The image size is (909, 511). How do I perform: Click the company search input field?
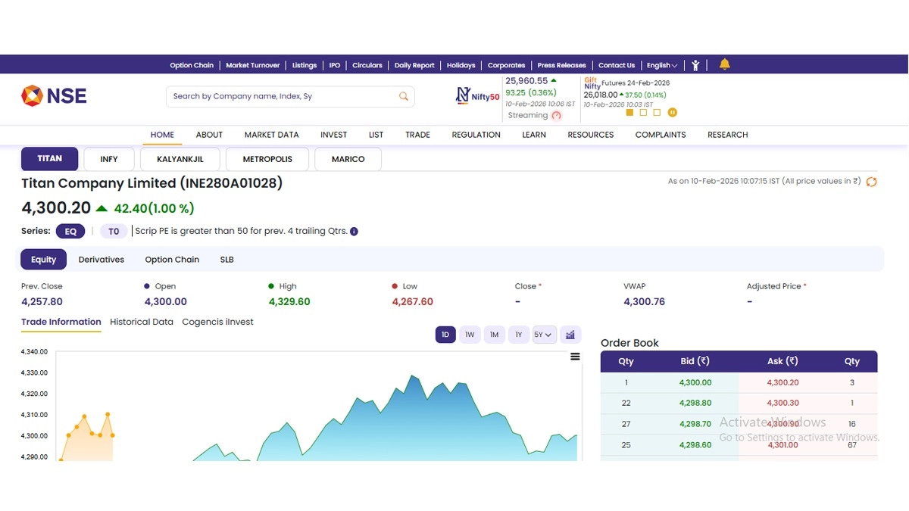click(280, 96)
